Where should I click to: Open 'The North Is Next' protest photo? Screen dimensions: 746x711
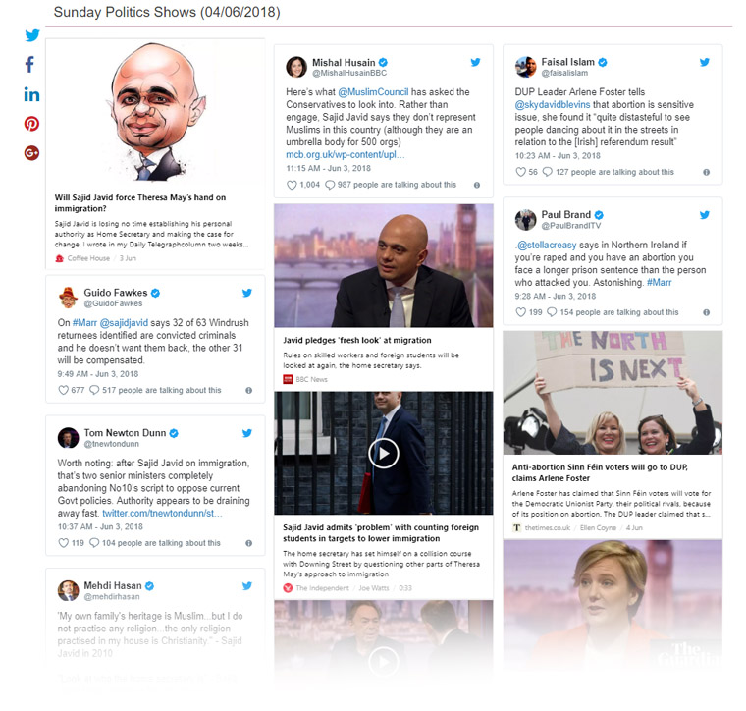(613, 393)
